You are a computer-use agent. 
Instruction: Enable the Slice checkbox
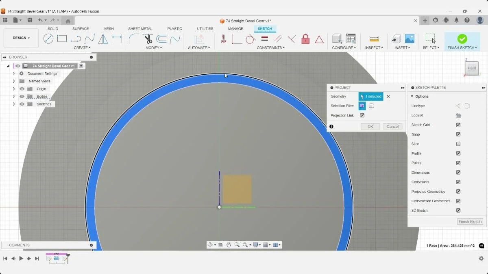tap(458, 144)
